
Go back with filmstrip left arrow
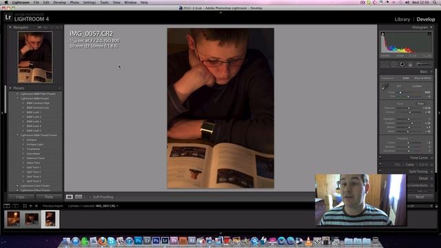30,206
